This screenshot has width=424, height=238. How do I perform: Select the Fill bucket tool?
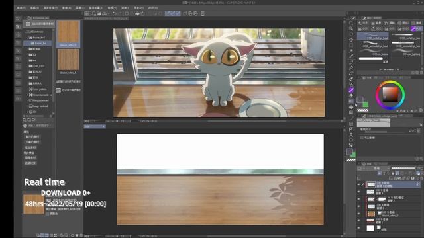pyautogui.click(x=351, y=107)
